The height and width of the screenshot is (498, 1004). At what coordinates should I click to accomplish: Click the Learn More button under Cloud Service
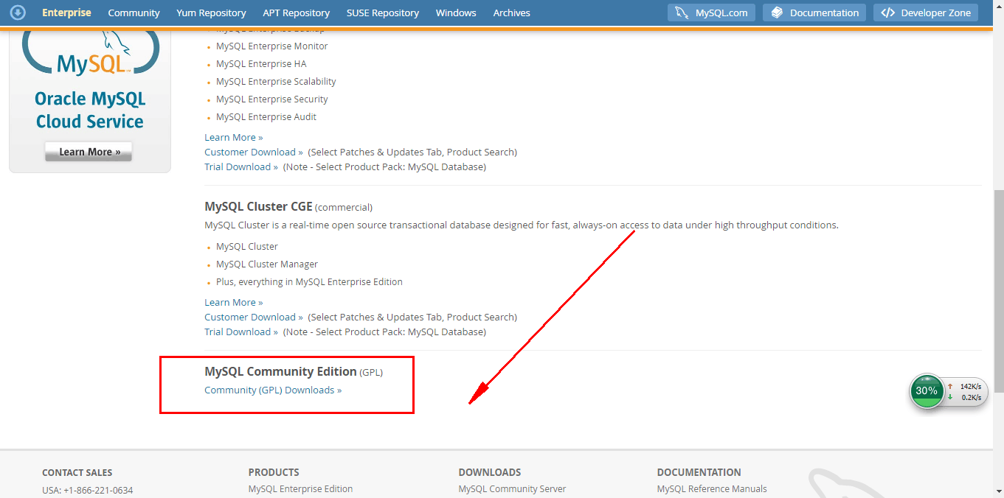coord(89,152)
